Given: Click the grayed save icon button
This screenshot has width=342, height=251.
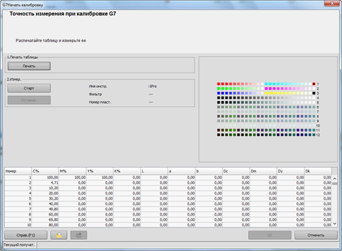Looking at the screenshot, I should [79, 235].
